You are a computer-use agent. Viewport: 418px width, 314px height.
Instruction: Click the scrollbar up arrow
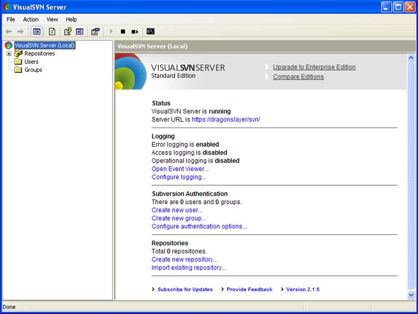pos(411,57)
